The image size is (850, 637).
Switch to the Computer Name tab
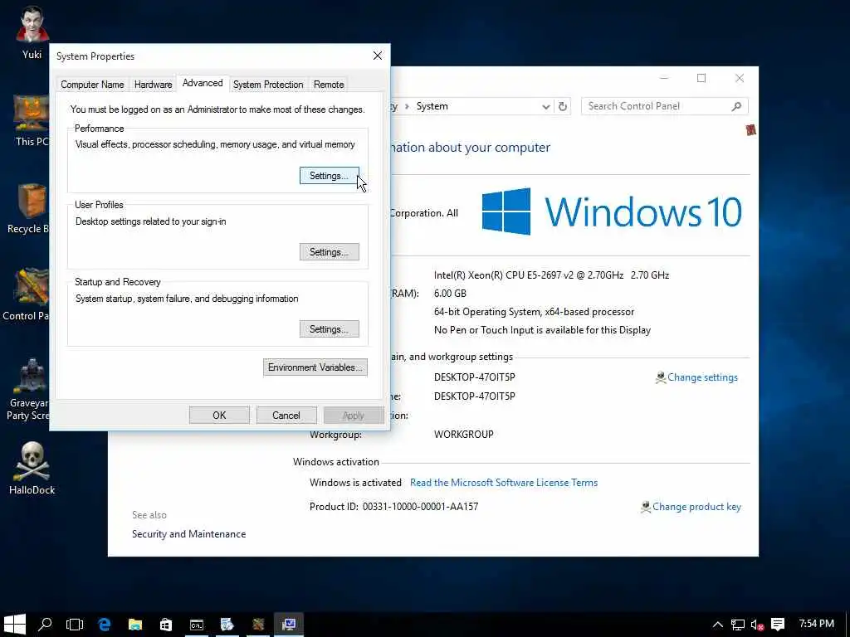[92, 85]
